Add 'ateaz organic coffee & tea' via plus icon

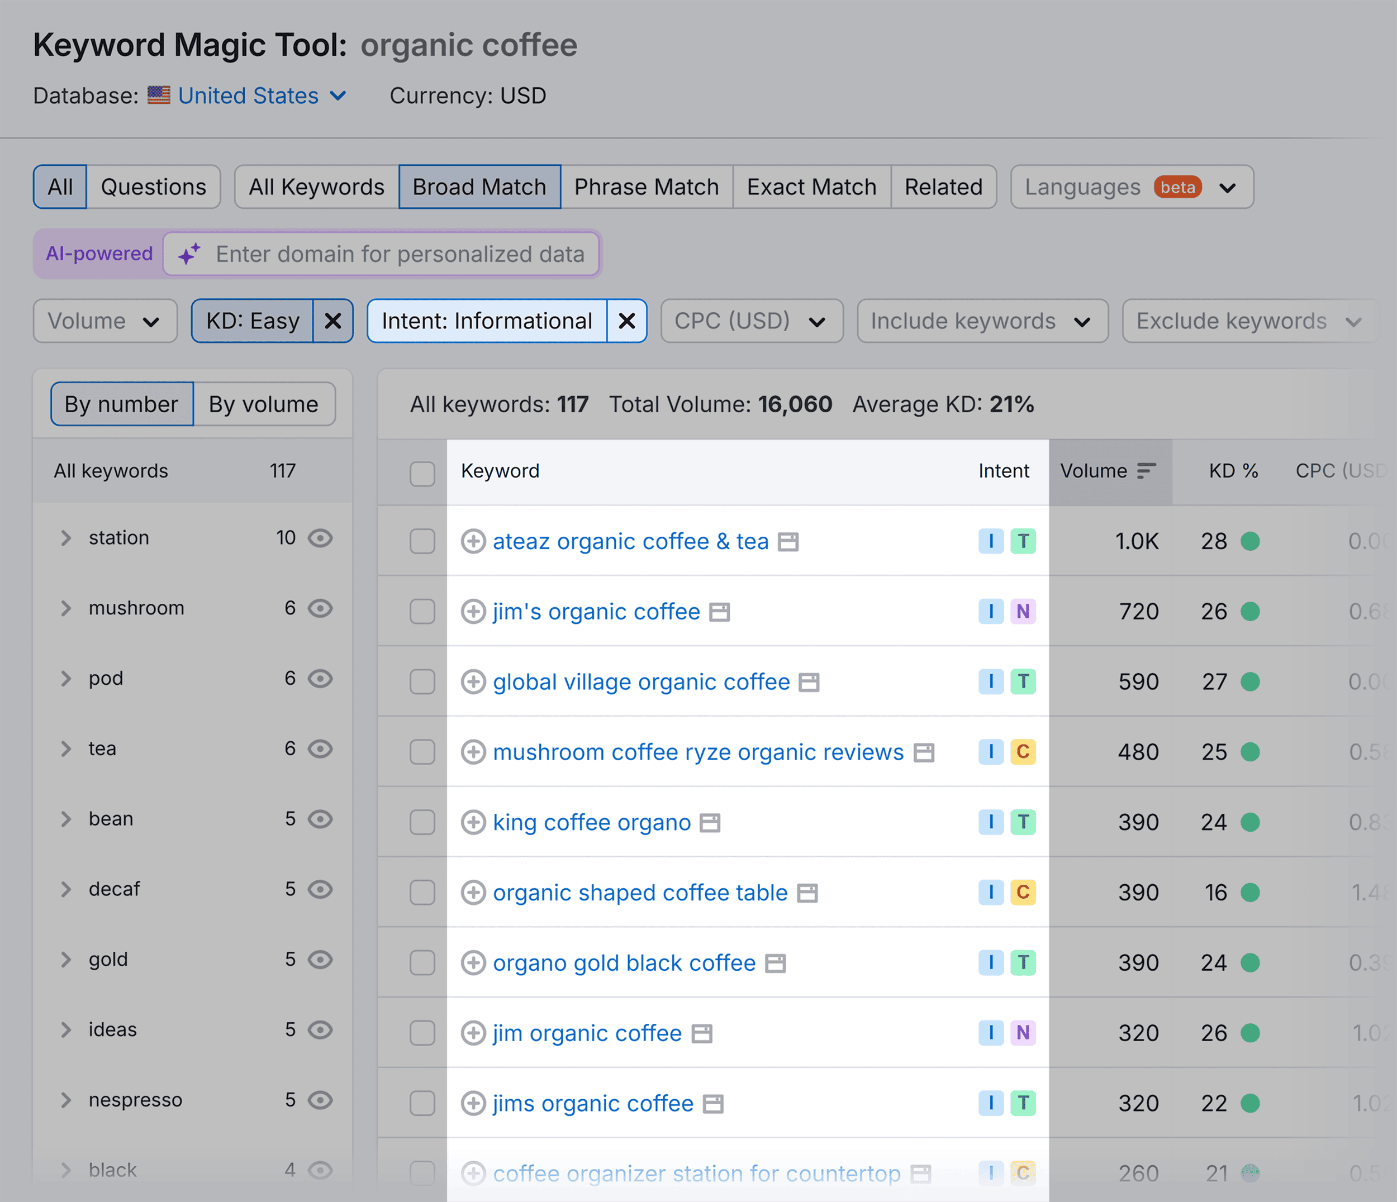coord(473,541)
